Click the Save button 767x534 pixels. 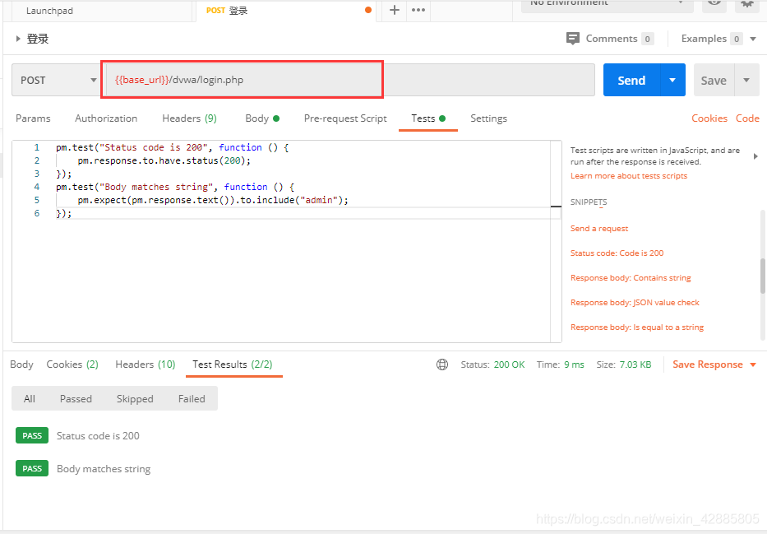(714, 80)
